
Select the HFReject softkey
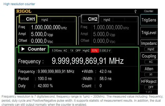[x=149, y=81]
